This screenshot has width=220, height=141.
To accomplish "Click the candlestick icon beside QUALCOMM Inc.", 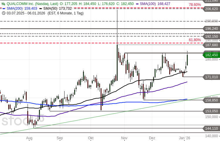I will 4,4.
